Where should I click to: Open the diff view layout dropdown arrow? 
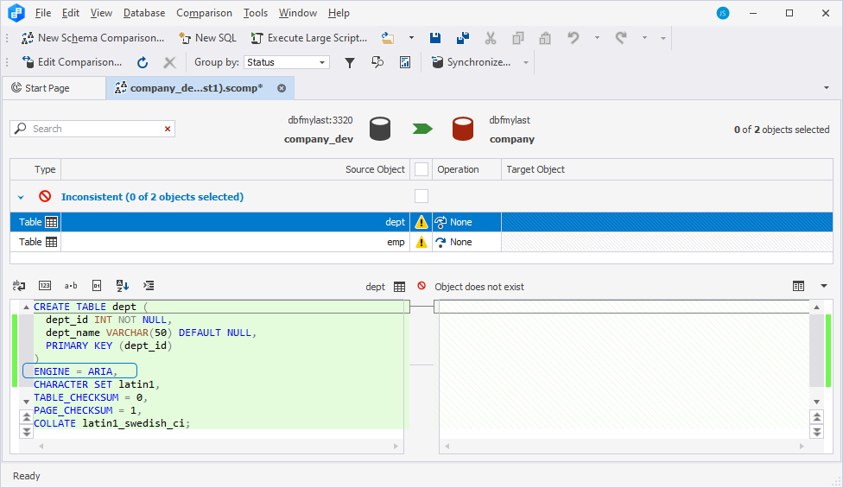[824, 287]
